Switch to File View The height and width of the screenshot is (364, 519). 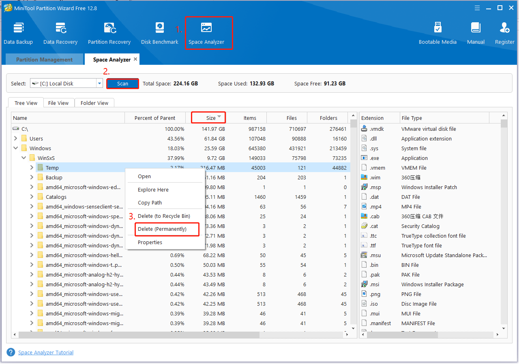coord(58,102)
